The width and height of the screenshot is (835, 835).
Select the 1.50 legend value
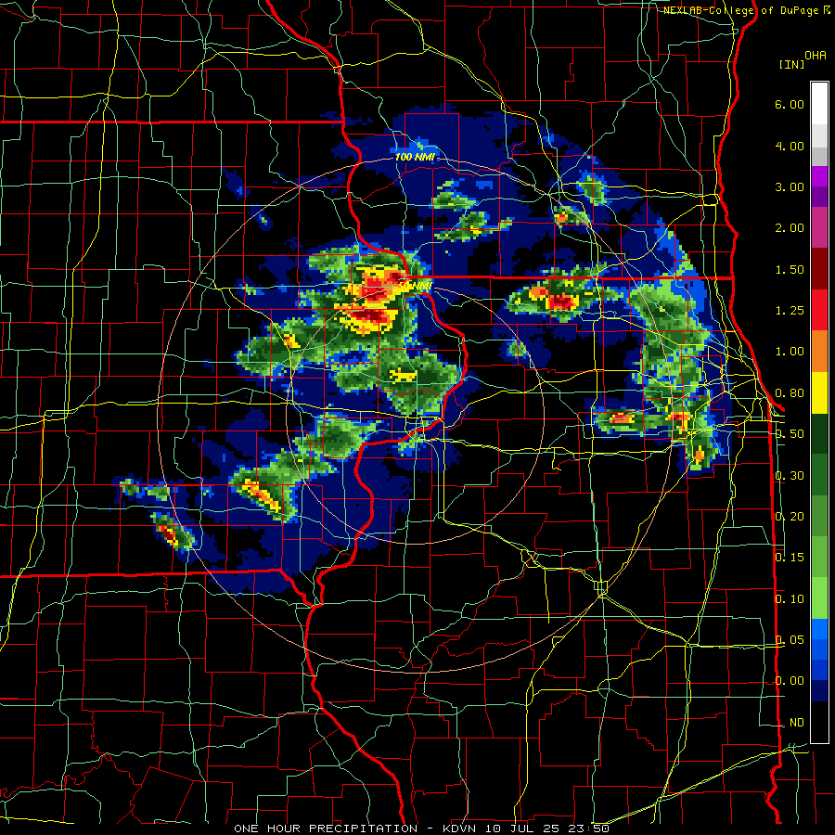790,269
